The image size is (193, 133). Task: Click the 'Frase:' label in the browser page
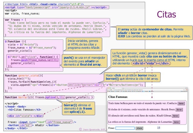(112, 128)
